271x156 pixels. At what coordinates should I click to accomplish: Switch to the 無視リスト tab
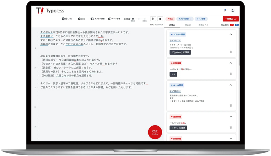tap(203, 25)
